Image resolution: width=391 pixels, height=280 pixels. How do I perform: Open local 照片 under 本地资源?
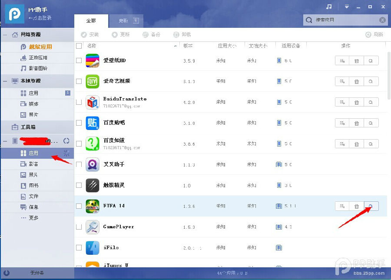[37, 114]
